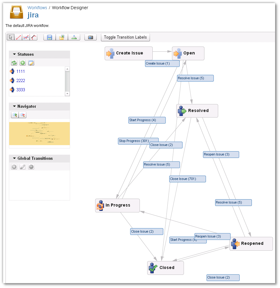Choose the curved bezier transition tool
This screenshot has height=288, width=280.
[34, 37]
